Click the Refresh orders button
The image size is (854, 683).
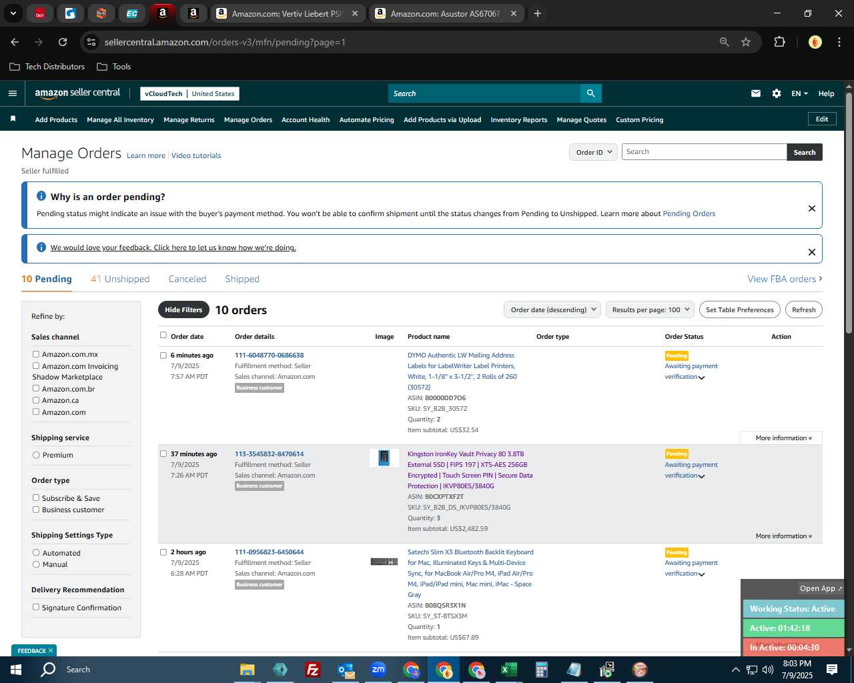pyautogui.click(x=803, y=309)
